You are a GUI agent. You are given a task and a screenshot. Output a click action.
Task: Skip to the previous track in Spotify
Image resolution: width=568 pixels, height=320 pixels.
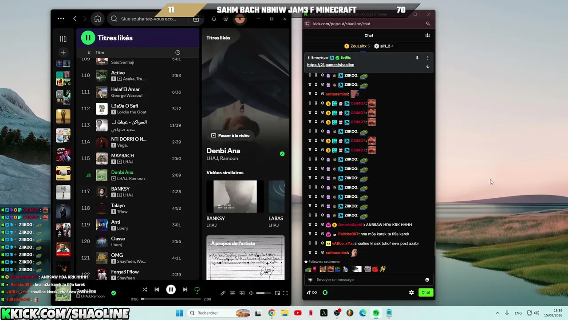tap(157, 289)
